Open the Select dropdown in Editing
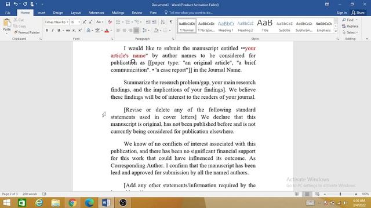 tap(350, 32)
